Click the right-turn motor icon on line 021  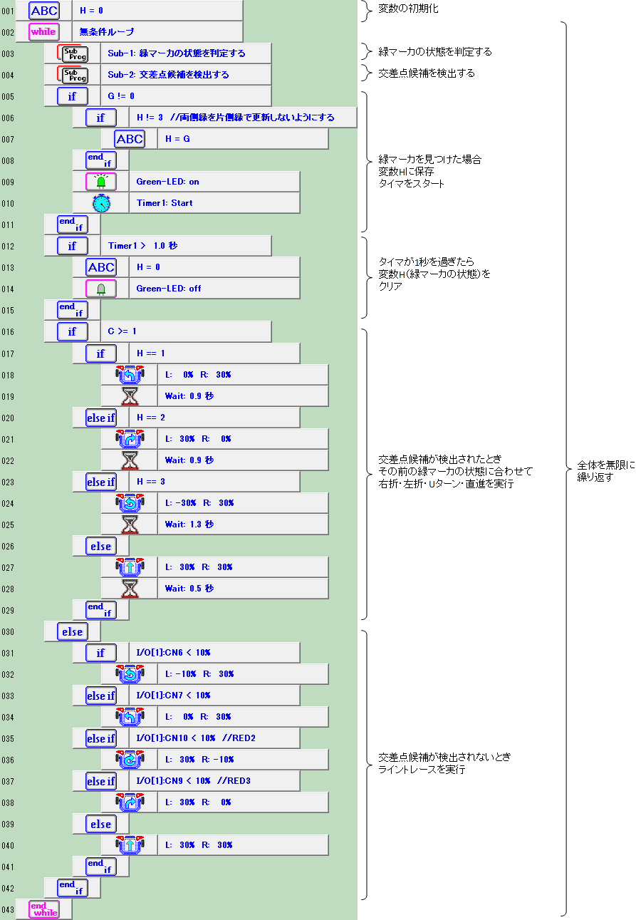(130, 438)
